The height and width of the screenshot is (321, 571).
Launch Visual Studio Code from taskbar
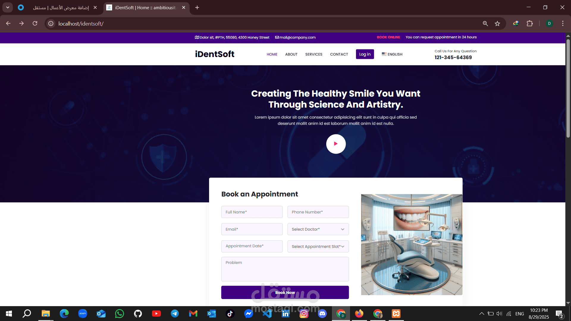coord(267,314)
